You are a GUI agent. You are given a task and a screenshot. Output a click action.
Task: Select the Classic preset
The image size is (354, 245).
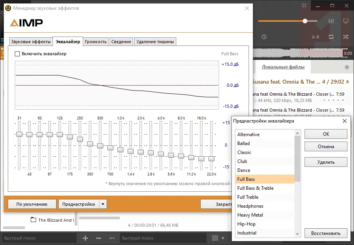click(x=265, y=152)
